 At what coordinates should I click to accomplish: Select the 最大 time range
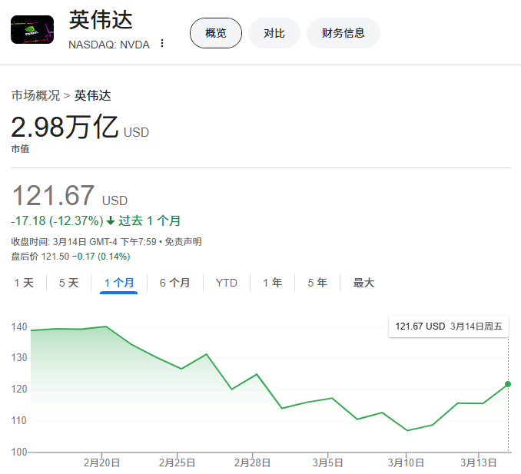click(363, 283)
